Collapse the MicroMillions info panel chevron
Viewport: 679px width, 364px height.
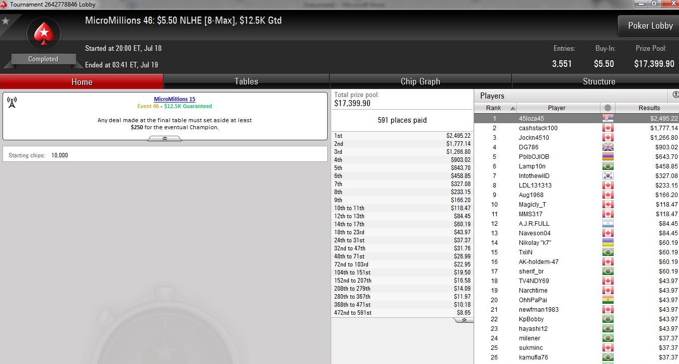[165, 138]
